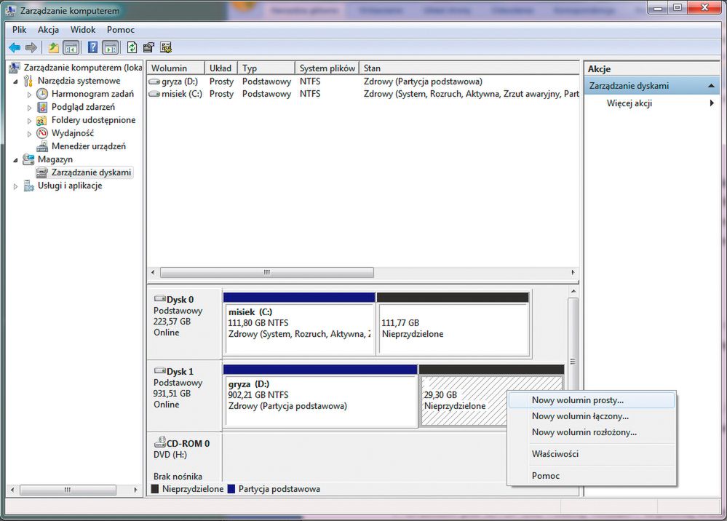Select Narzędzia systemowe in tree
The width and height of the screenshot is (727, 521).
click(79, 81)
